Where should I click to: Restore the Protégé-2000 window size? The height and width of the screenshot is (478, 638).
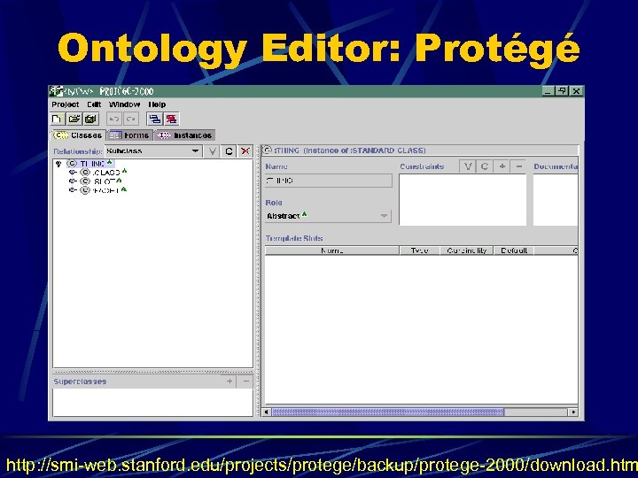[x=563, y=91]
